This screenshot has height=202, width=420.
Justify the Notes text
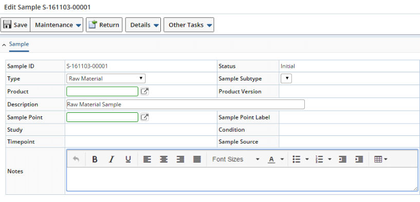point(197,159)
